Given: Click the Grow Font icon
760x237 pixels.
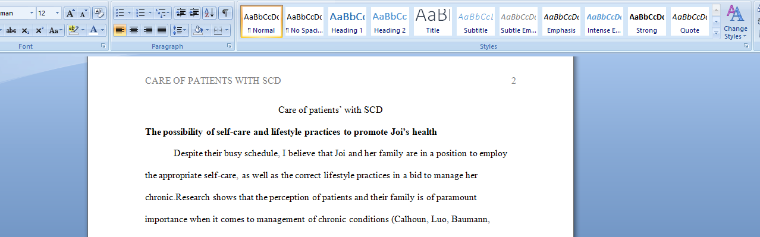Looking at the screenshot, I should pyautogui.click(x=70, y=12).
